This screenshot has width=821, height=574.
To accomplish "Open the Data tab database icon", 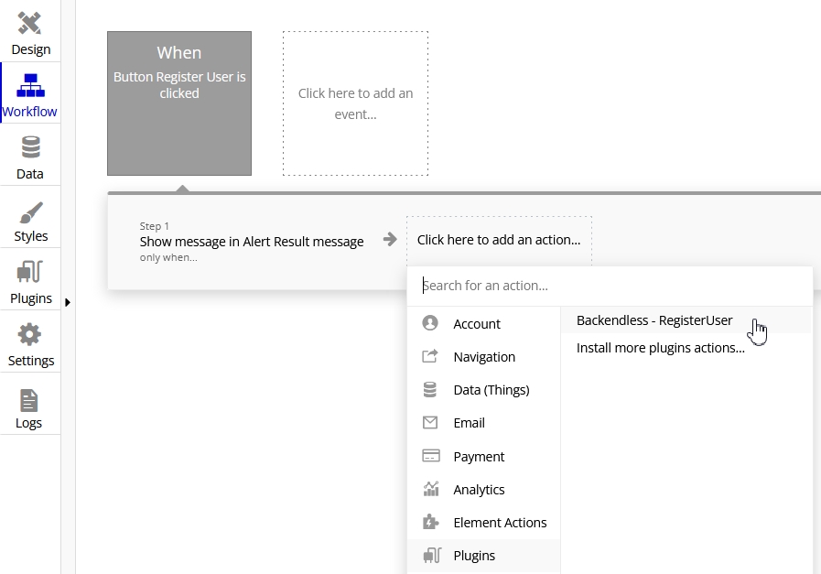I will tap(30, 147).
